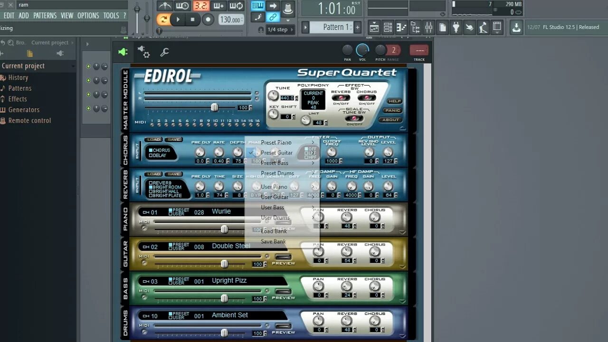Image resolution: width=608 pixels, height=342 pixels.
Task: Open the Playlist window icon
Action: (374, 27)
